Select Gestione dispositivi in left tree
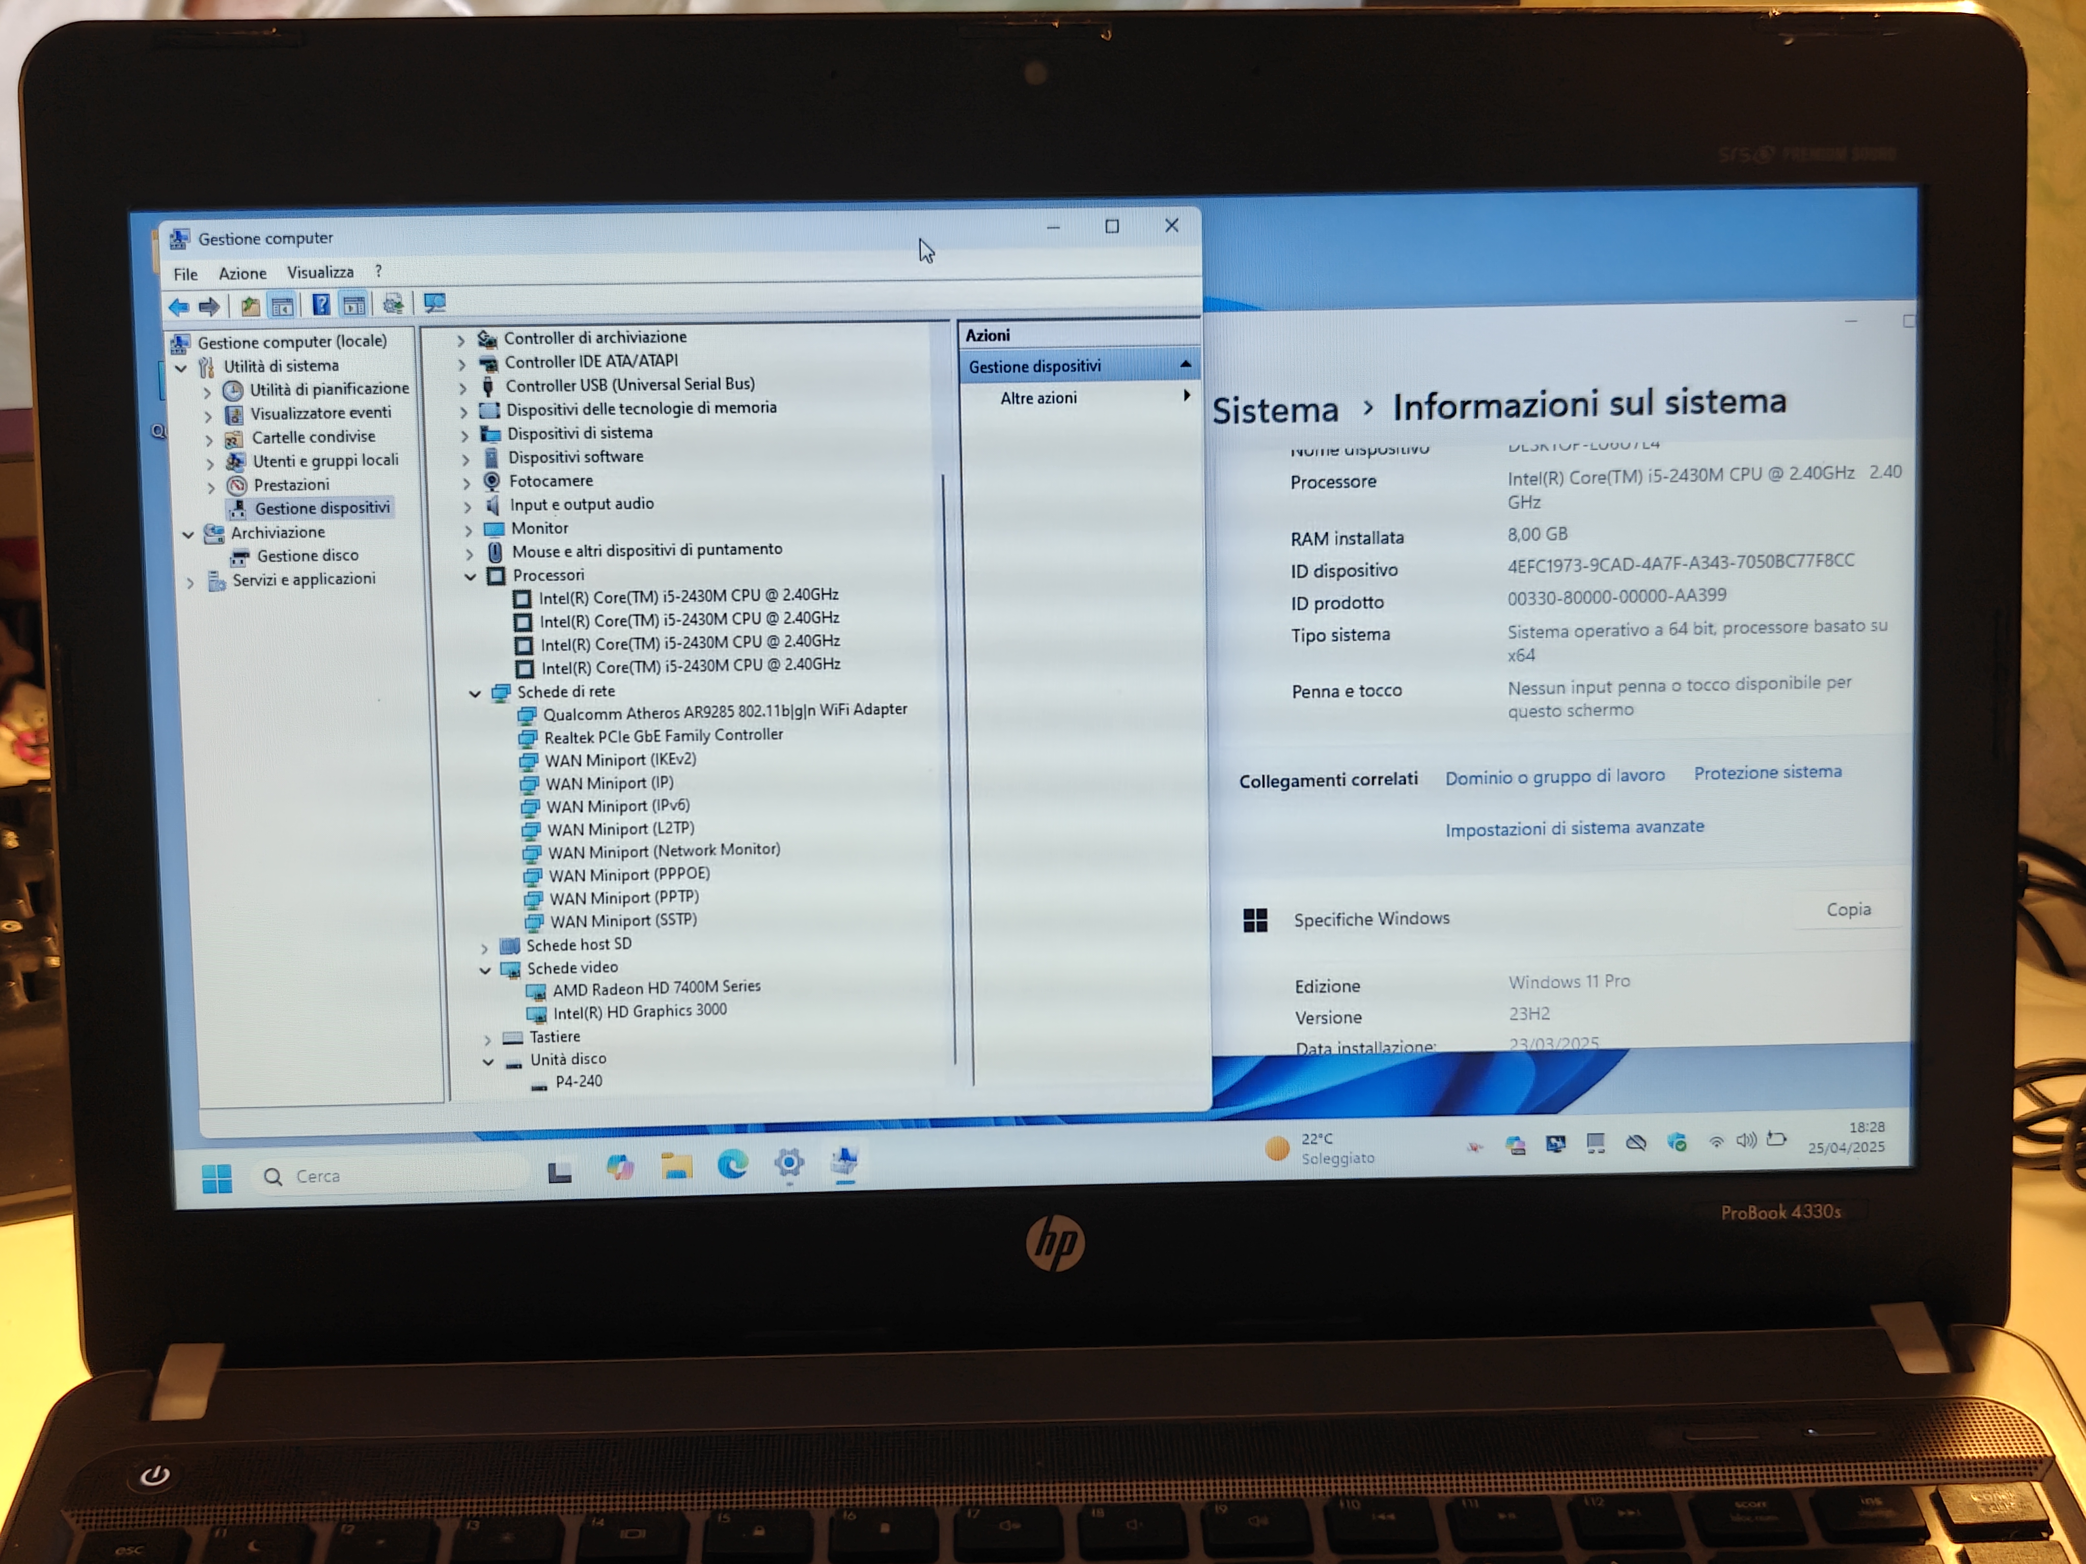Screen dimensions: 2086x1564 321,508
